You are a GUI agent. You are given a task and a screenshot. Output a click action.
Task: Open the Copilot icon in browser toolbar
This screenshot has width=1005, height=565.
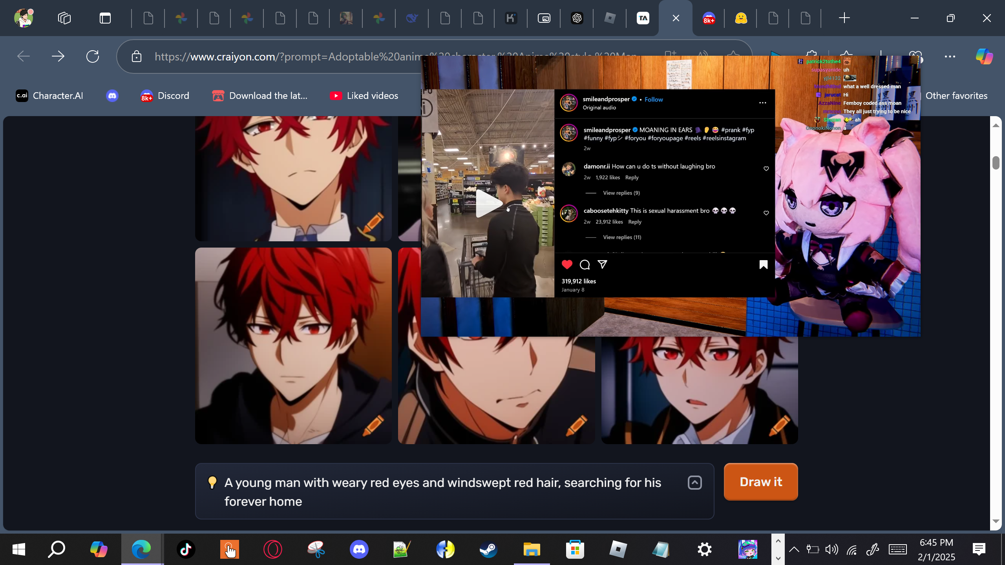(x=984, y=56)
